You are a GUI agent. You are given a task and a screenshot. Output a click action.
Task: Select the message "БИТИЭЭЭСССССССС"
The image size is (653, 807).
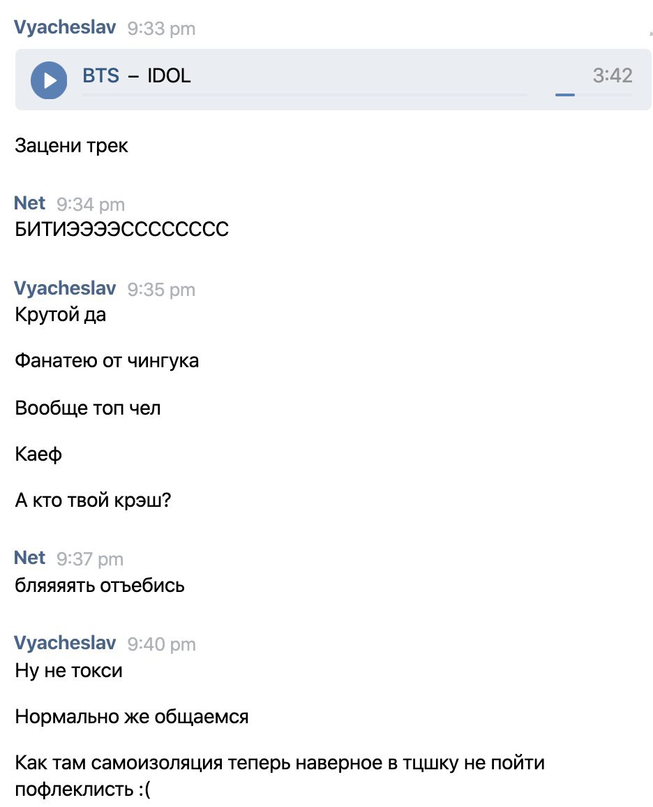(x=122, y=229)
